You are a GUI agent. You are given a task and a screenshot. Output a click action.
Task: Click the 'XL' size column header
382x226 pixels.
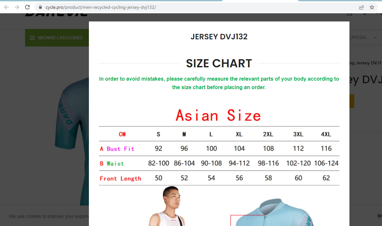pyautogui.click(x=239, y=134)
